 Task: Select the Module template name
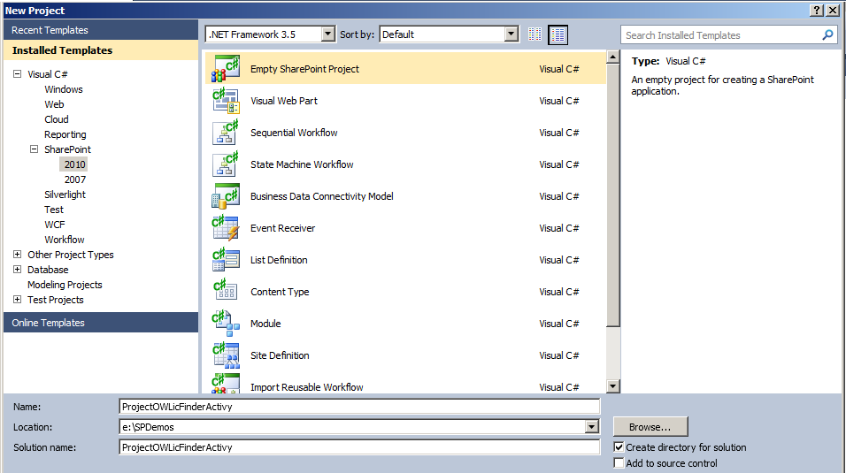click(265, 324)
